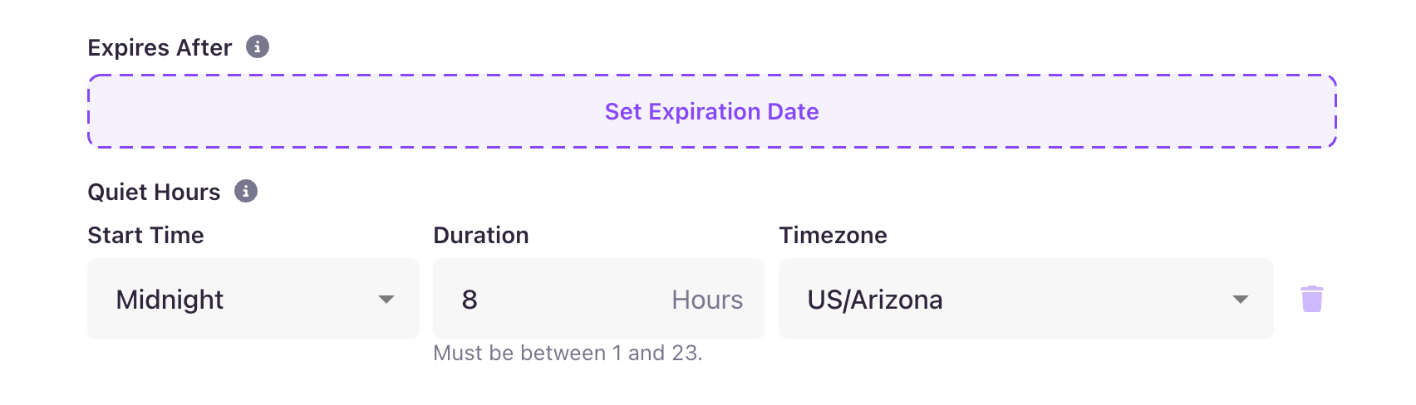Select the Midnight text in Start Time
The width and height of the screenshot is (1416, 405).
pos(170,300)
